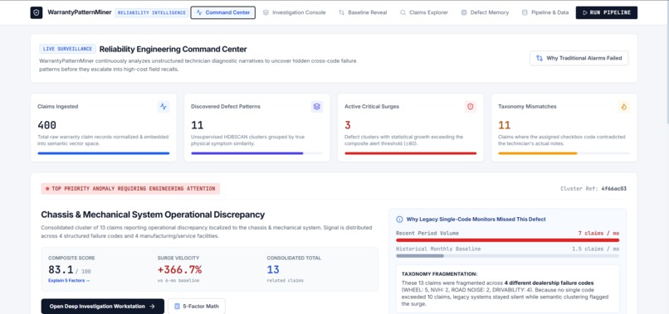
Task: Click the Discovered Defect Patterns layers icon
Action: tap(316, 107)
